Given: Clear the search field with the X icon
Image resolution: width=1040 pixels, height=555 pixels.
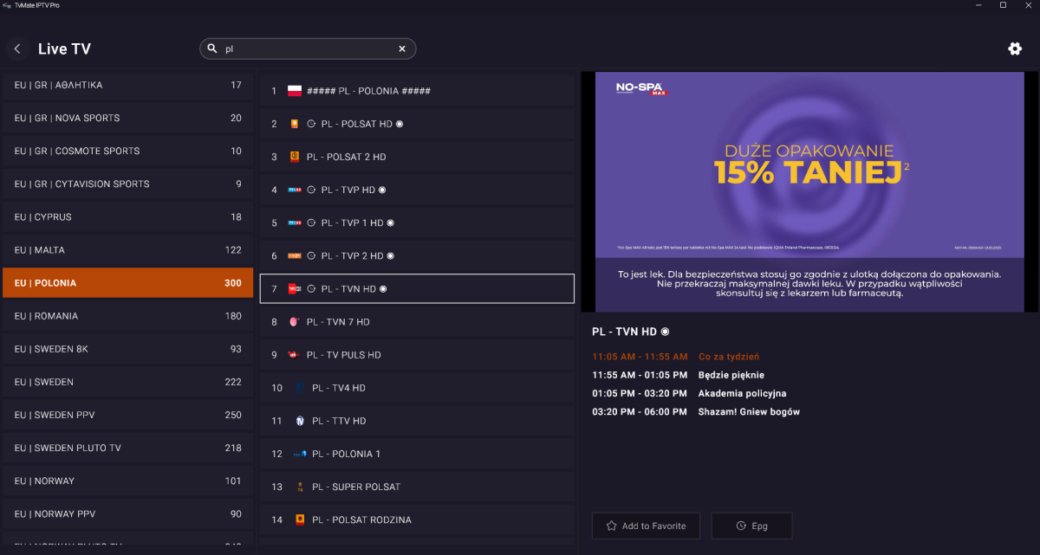Looking at the screenshot, I should [402, 49].
